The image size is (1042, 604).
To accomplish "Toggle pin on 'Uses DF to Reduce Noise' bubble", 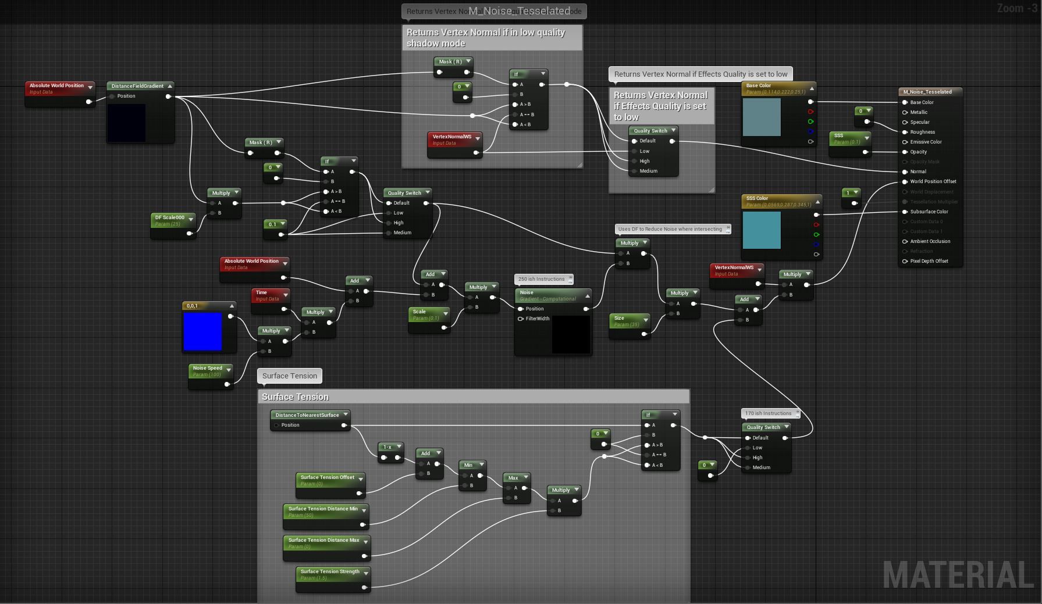I will [727, 229].
